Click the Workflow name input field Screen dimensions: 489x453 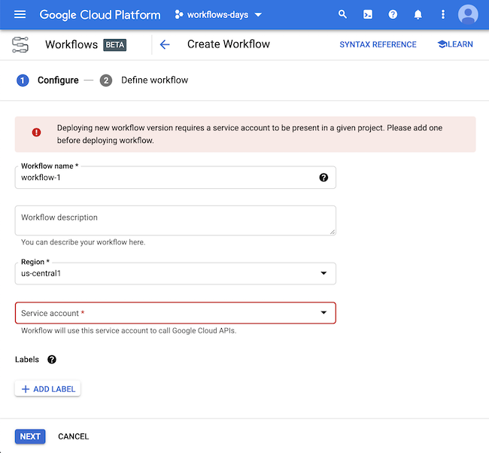(175, 177)
